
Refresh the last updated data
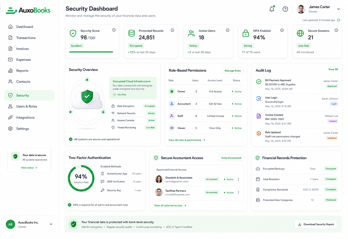coord(339,20)
